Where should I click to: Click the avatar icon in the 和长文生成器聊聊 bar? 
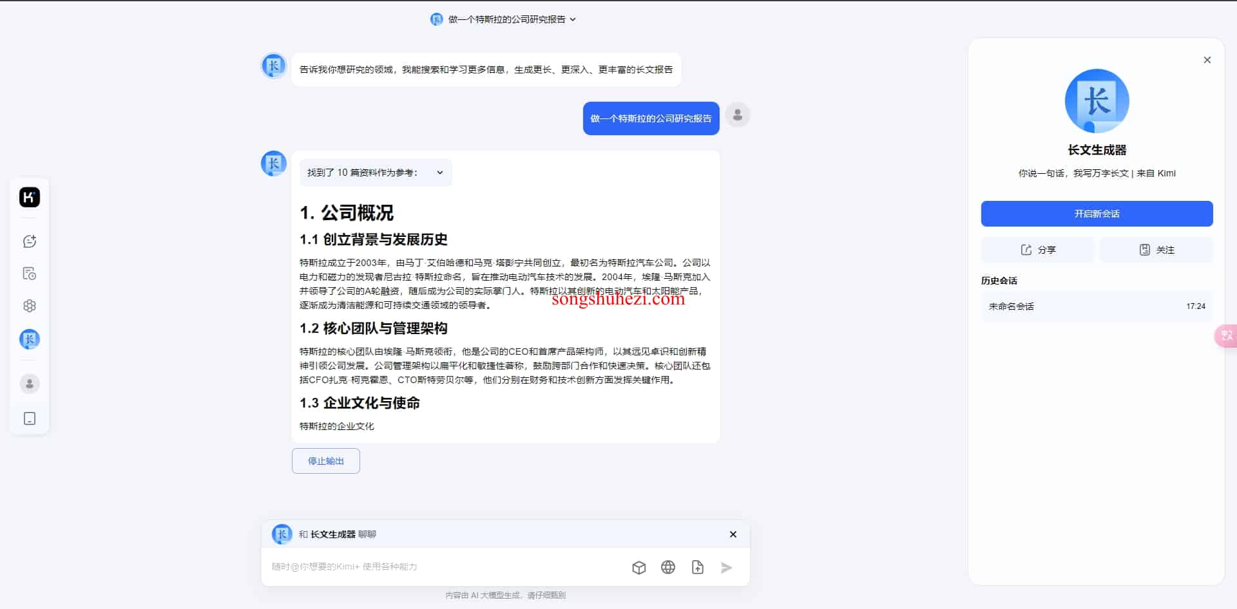pos(282,534)
